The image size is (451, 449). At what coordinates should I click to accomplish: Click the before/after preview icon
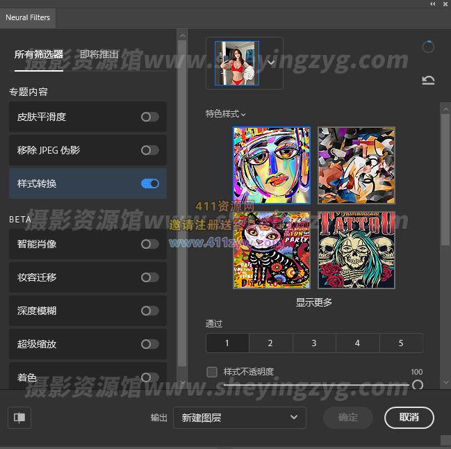[x=19, y=417]
